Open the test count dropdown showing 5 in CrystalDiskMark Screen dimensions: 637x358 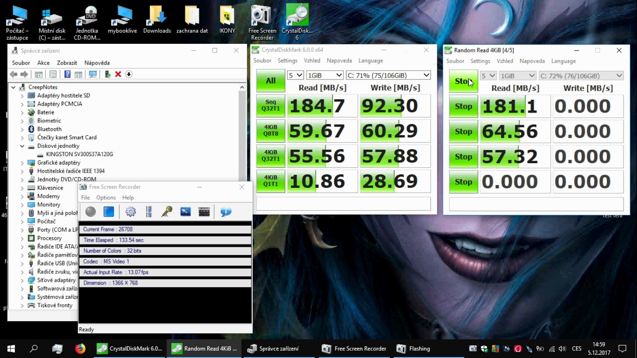point(295,75)
